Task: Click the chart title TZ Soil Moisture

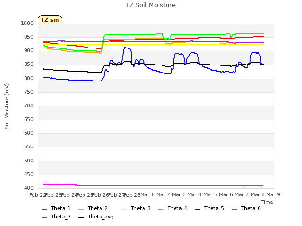Action: point(151,5)
